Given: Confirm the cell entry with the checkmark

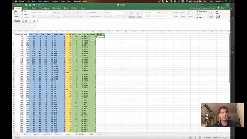Looking at the screenshot, I should point(30,21).
